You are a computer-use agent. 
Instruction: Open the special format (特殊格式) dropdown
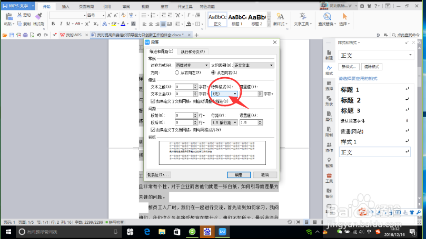(225, 93)
